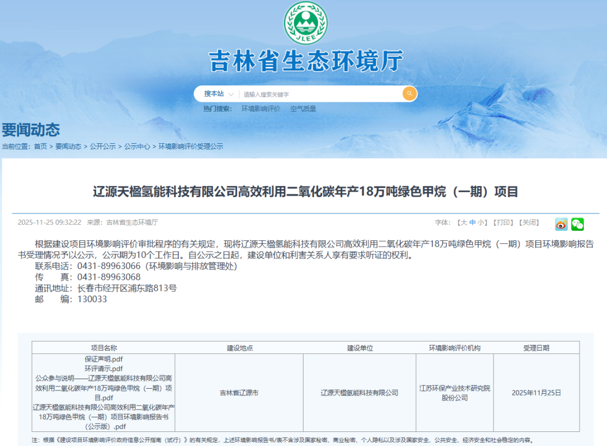Screen dimensions: 607x446
Task: Select hot search term 环境影响评价
Action: pos(261,109)
